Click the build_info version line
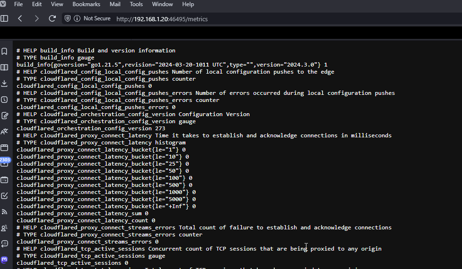 click(x=172, y=65)
